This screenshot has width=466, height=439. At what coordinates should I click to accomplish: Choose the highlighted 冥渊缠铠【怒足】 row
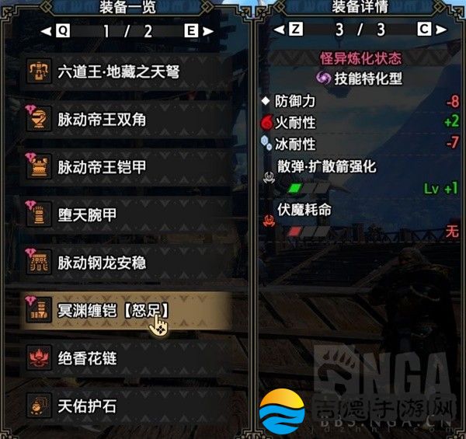[x=127, y=310]
